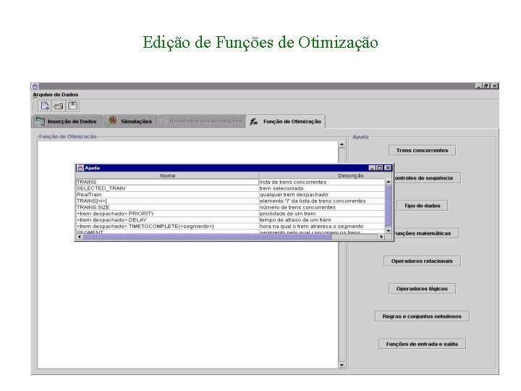Select the TIMETOCOMPLETE(<segmento>) row

(x=230, y=226)
